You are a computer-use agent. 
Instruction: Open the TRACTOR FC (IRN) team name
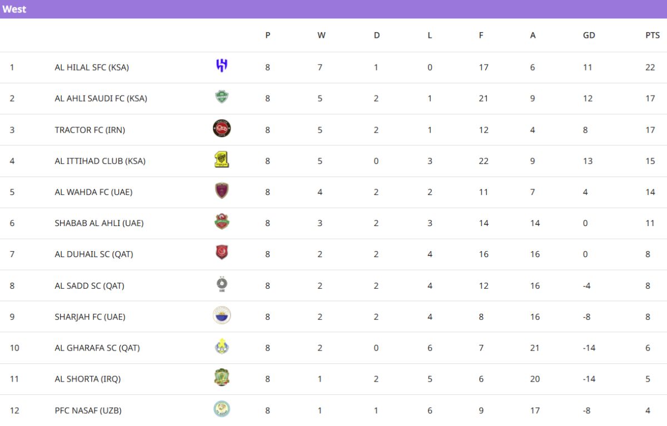click(90, 130)
